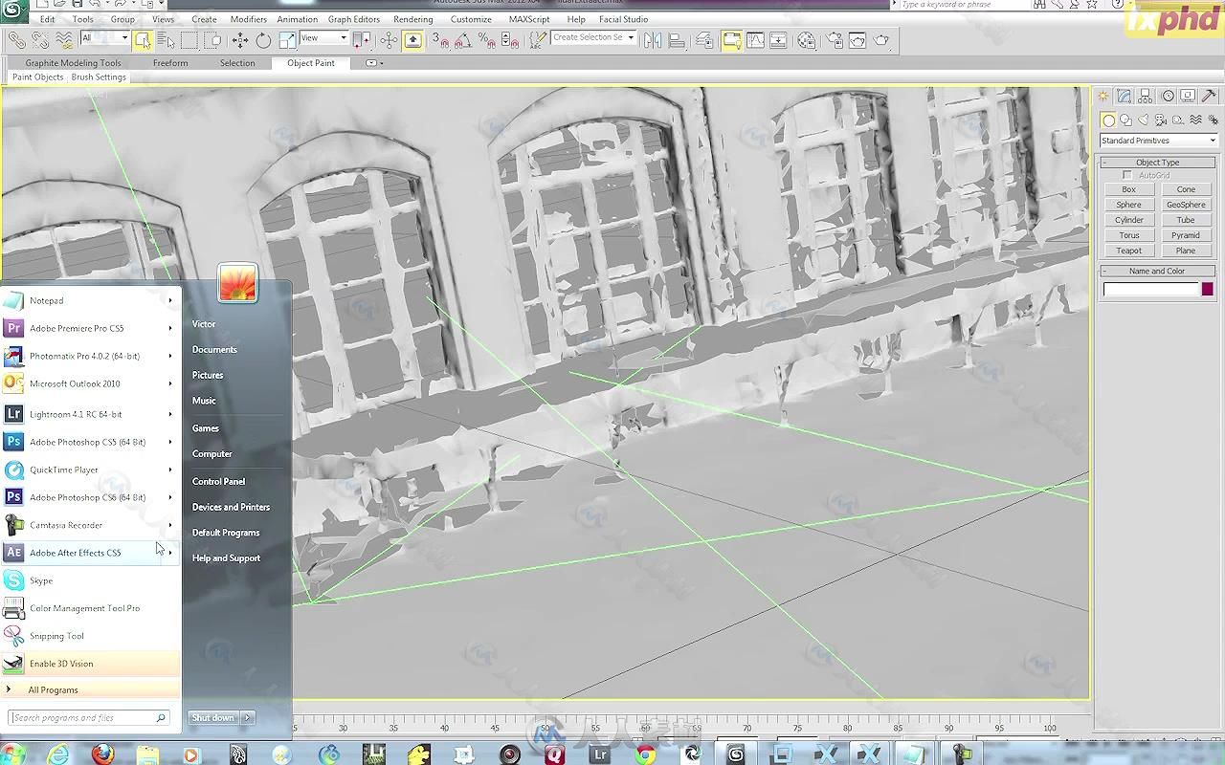Toggle the 3D Snaps button

coord(439,40)
